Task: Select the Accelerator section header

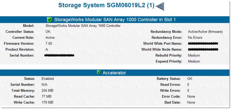Action: [114, 73]
